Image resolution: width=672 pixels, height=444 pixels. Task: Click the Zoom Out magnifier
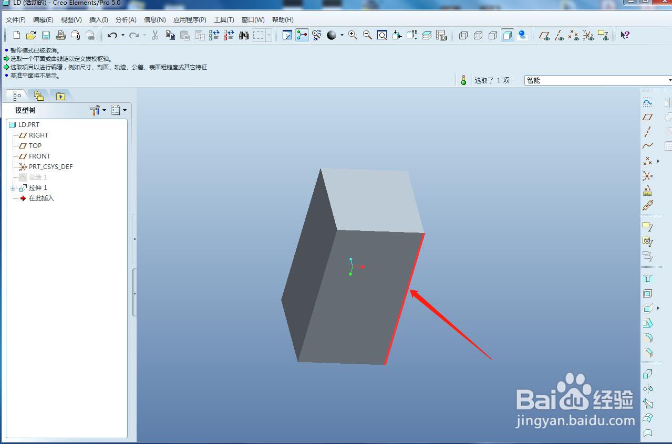(368, 35)
